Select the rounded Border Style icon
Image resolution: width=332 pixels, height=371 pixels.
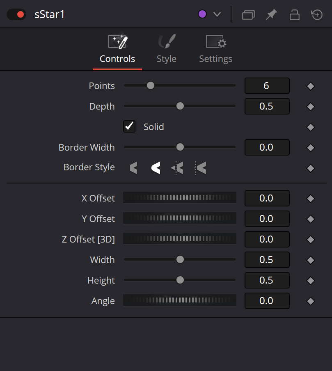click(156, 168)
